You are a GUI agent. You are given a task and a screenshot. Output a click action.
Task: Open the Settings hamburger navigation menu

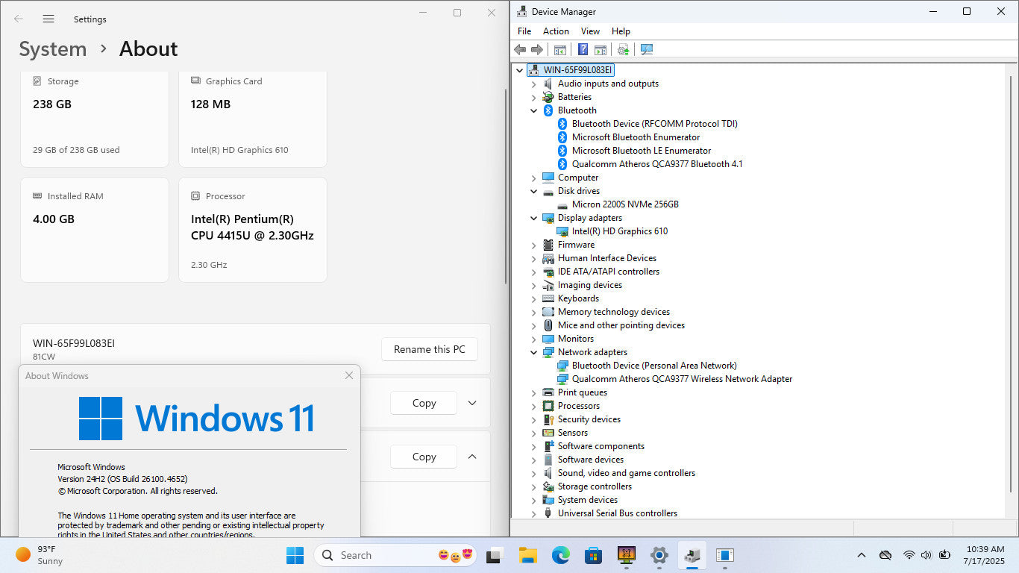click(x=48, y=19)
